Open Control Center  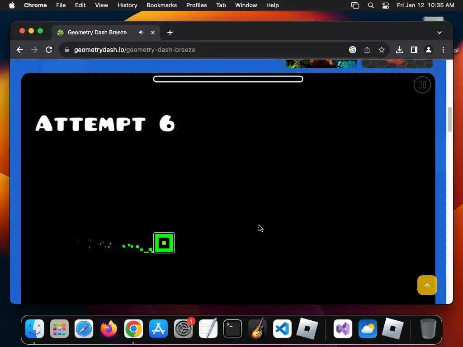[386, 5]
